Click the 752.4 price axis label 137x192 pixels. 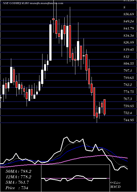pos(128,113)
